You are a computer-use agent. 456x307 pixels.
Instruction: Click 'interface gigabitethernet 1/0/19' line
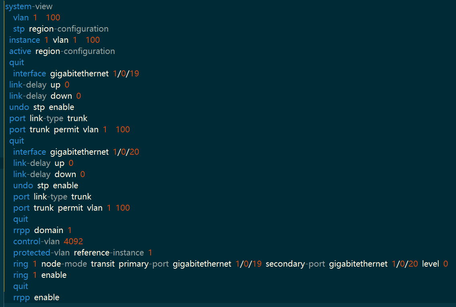76,74
